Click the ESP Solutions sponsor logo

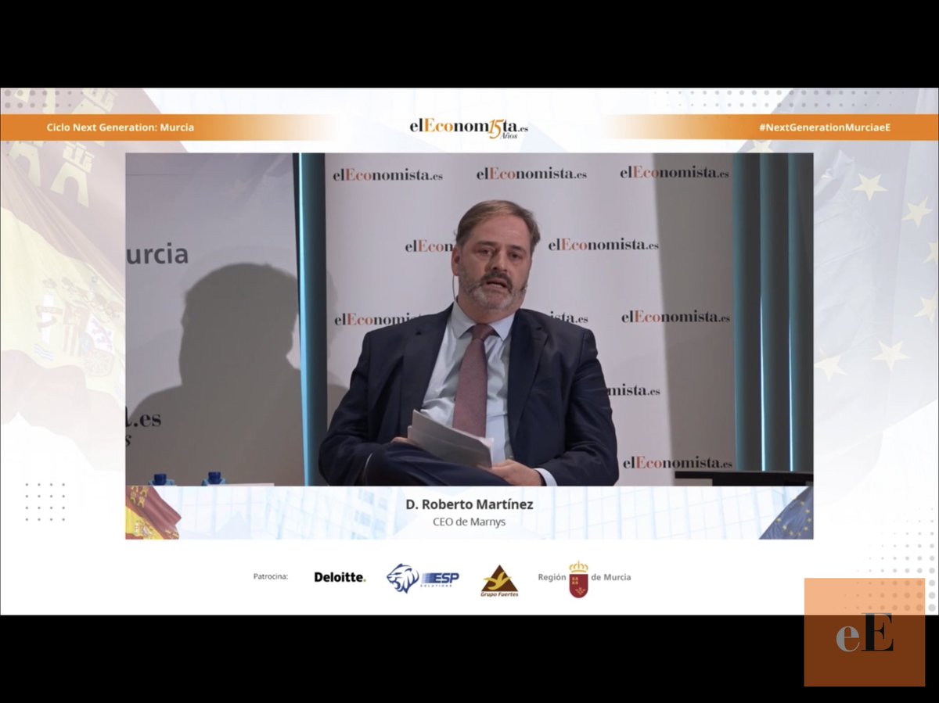pos(423,578)
